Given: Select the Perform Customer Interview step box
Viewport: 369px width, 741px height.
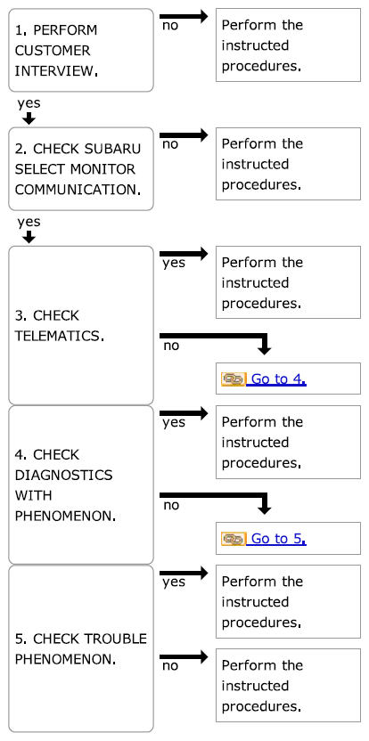Looking at the screenshot, I should point(81,50).
